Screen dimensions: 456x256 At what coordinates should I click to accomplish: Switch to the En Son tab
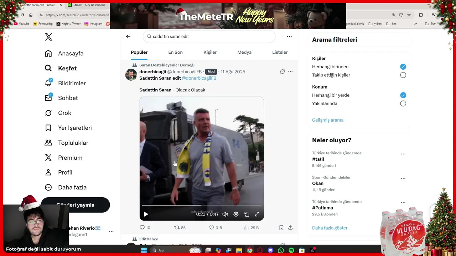(175, 52)
